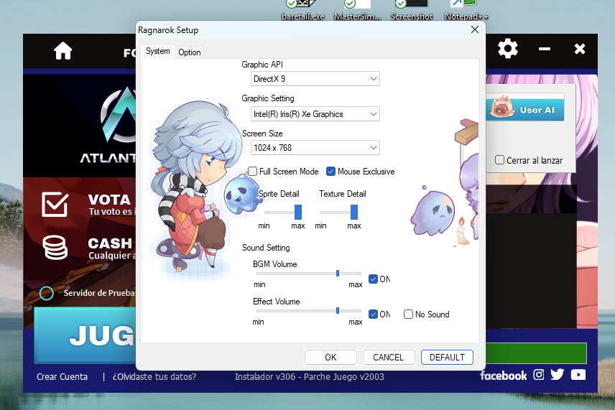Click the 'Instalador v306 - Parche Juego v2003' text
Screen dimensions: 615x410
(310, 377)
